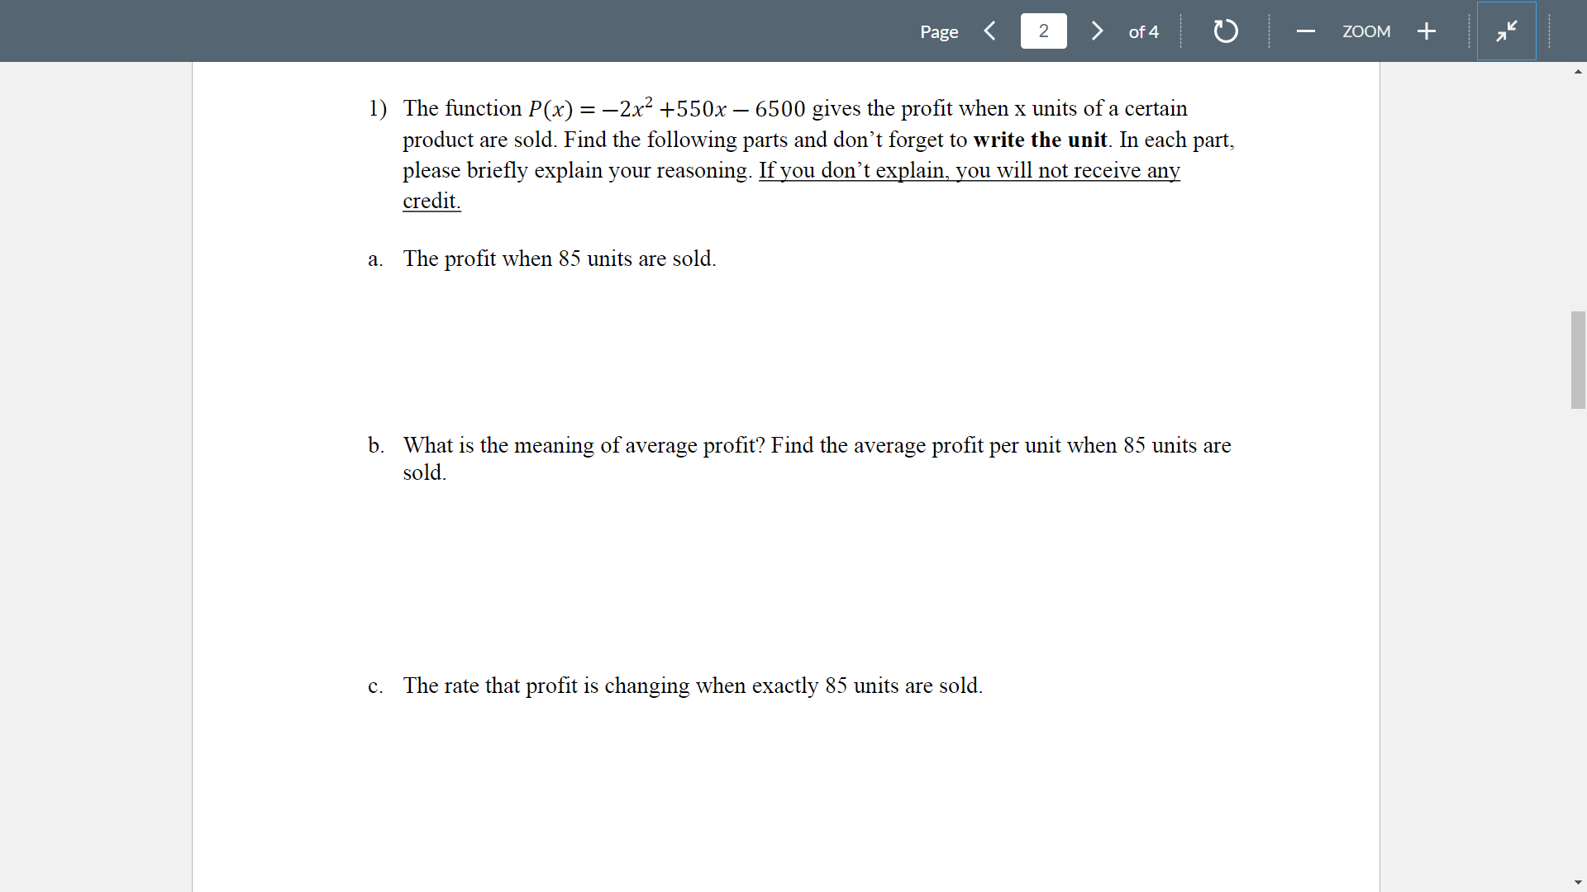
Task: Adjust zoom with the minus control
Action: point(1305,31)
